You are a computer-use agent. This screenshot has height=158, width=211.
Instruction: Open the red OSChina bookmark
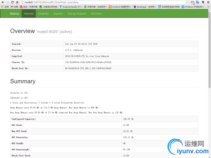pos(29,7)
